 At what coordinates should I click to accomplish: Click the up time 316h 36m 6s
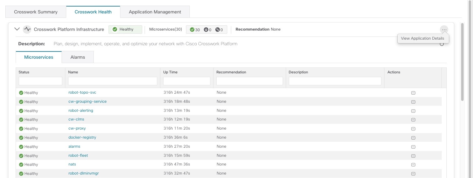176,137
